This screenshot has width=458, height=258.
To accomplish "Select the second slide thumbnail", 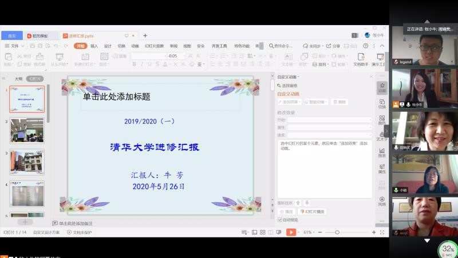I will point(27,130).
